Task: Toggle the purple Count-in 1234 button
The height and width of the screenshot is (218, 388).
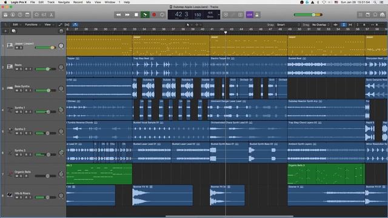Action: pyautogui.click(x=249, y=15)
